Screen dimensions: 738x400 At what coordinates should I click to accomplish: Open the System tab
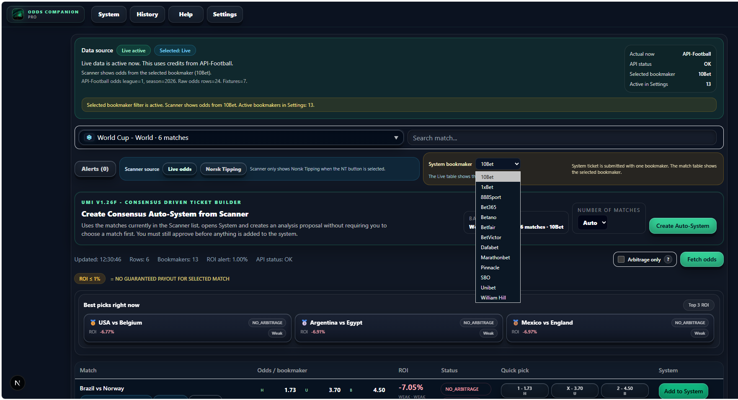pyautogui.click(x=109, y=14)
